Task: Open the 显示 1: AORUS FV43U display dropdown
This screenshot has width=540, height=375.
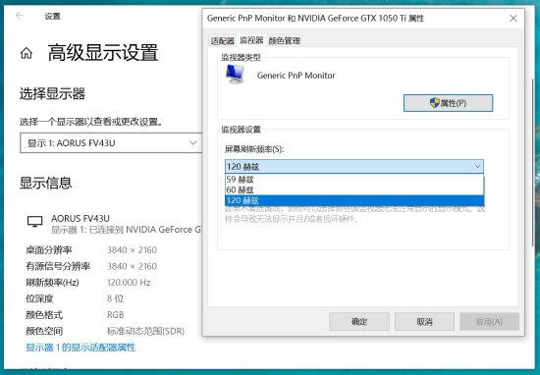Action: tap(111, 143)
